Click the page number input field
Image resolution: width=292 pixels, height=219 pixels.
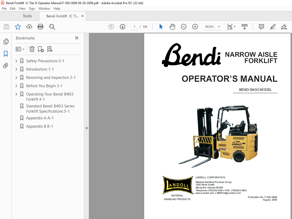134,27
